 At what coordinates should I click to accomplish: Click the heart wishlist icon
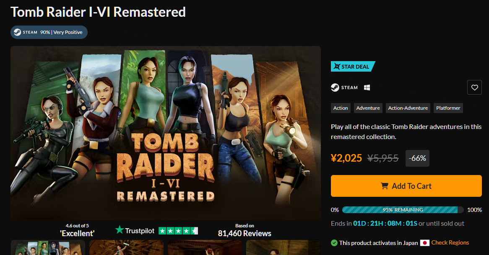[474, 88]
